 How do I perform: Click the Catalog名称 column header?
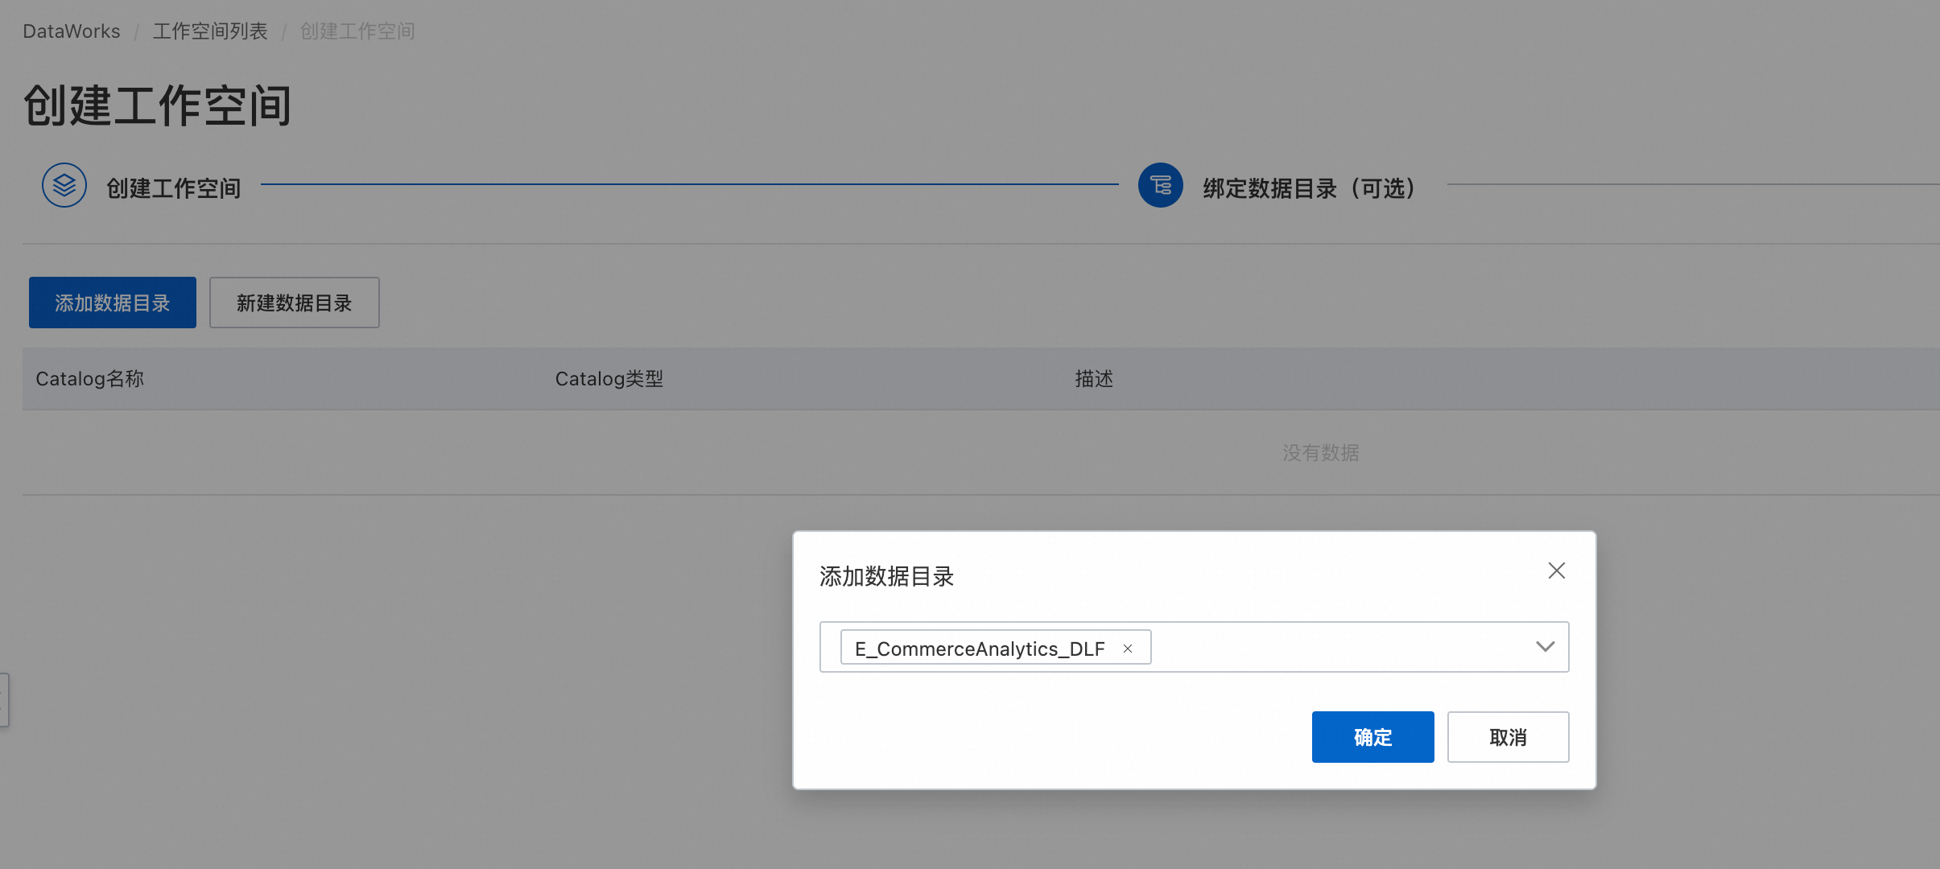point(90,379)
